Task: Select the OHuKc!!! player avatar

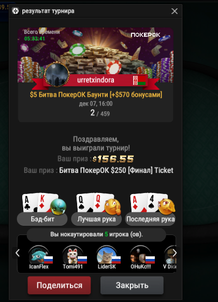Action: [x=140, y=255]
